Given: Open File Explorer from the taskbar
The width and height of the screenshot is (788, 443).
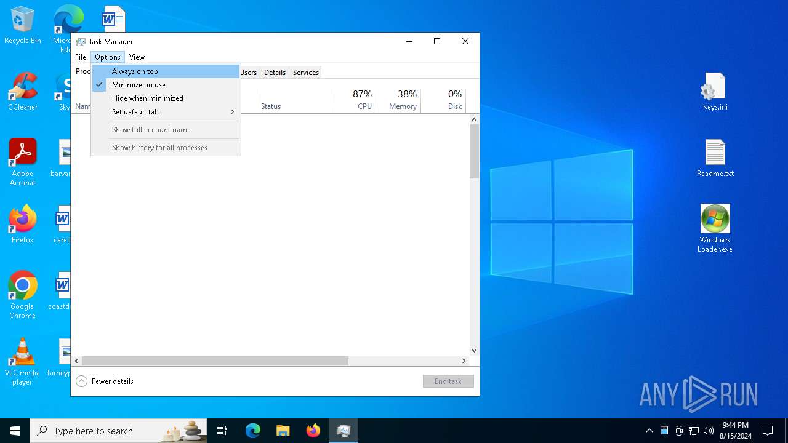Looking at the screenshot, I should [x=283, y=431].
